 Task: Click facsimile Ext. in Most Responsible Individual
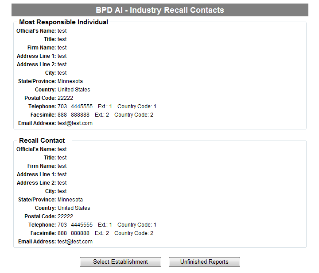tap(101, 115)
